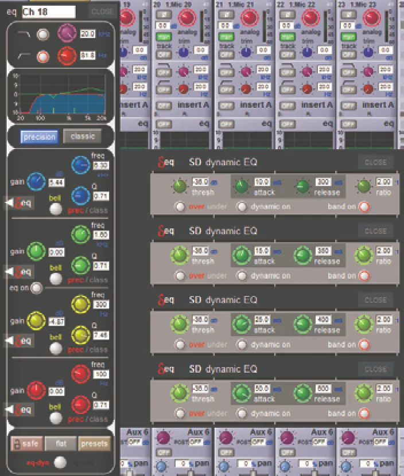Screen dimensions: 404x476
Task: Click the Aux 6 OFF button, channel 21
Action: tap(226, 452)
